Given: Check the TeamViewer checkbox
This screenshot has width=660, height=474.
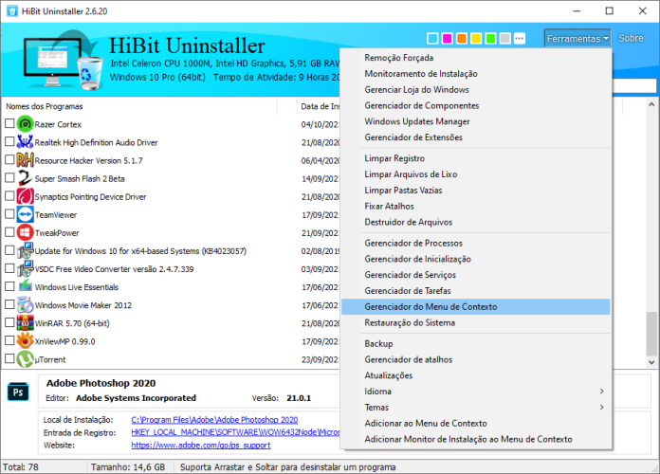Looking at the screenshot, I should point(9,214).
